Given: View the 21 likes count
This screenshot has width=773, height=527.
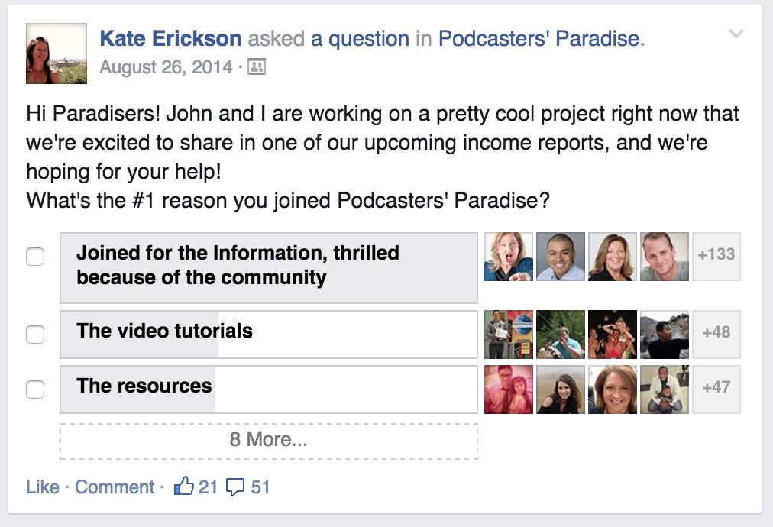Looking at the screenshot, I should click(208, 487).
